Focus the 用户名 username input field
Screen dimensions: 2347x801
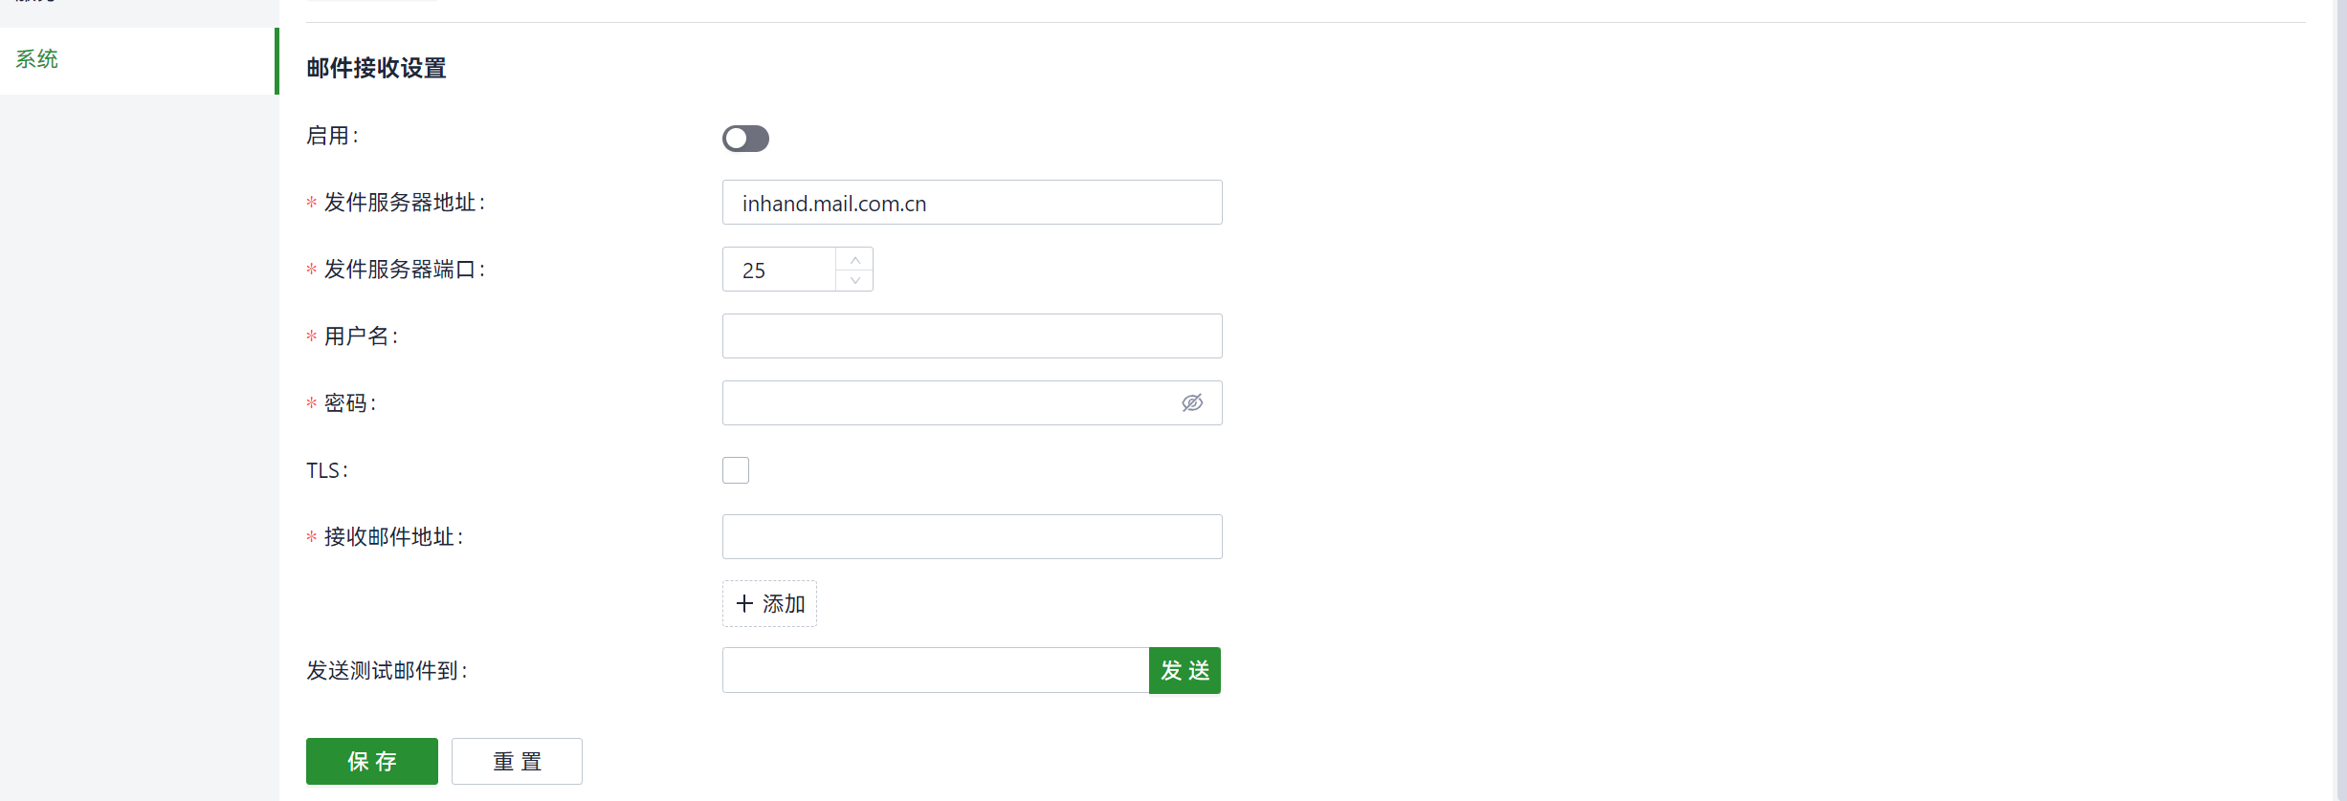tap(972, 336)
